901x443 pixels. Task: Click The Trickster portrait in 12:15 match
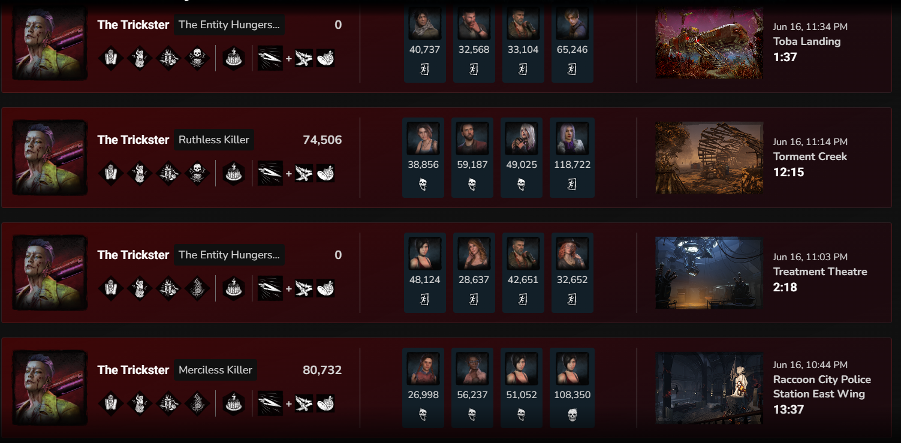(x=50, y=158)
